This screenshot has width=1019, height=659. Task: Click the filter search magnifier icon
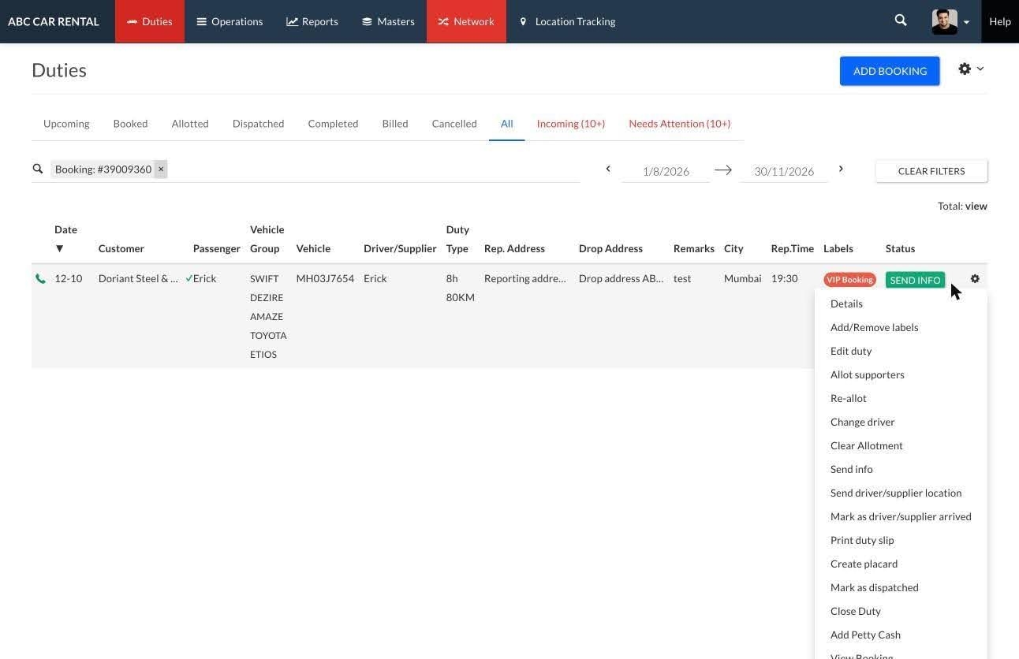[x=38, y=169]
